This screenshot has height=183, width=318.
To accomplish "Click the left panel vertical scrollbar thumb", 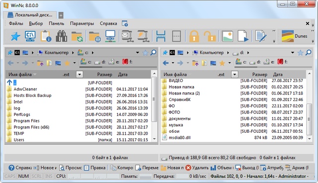I will [x=154, y=99].
